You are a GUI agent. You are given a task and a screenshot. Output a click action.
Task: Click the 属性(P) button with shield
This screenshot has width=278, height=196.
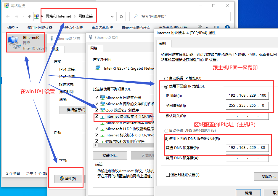pyautogui.click(x=68, y=179)
